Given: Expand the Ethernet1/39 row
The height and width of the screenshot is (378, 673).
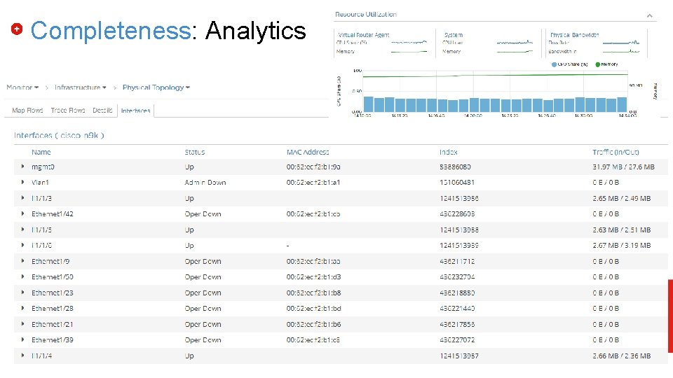Looking at the screenshot, I should coord(22,339).
